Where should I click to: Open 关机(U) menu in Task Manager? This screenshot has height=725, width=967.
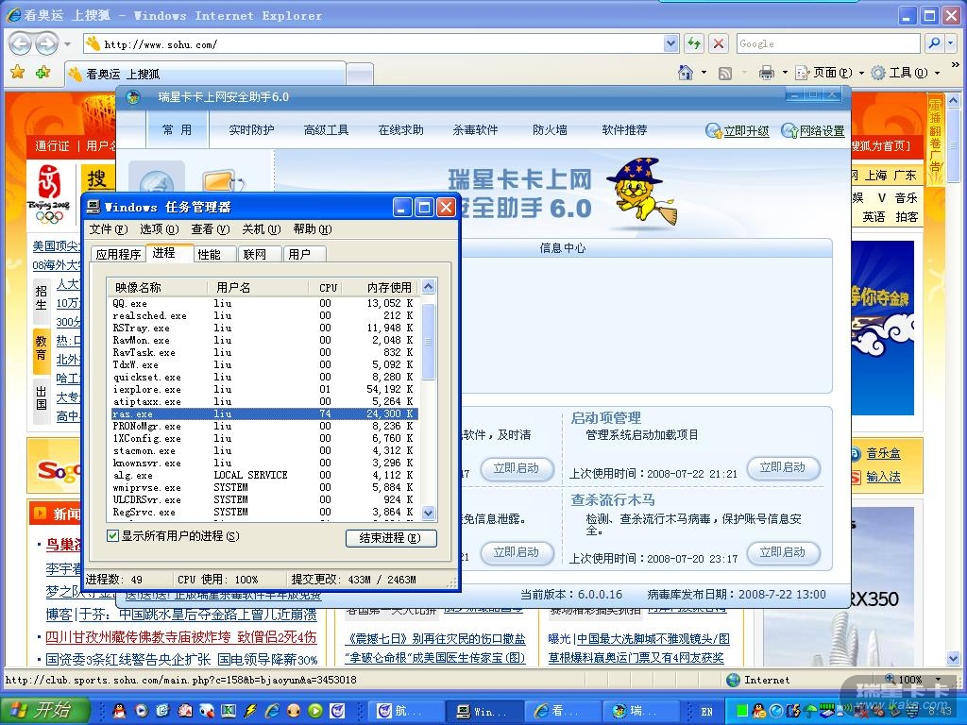click(262, 229)
